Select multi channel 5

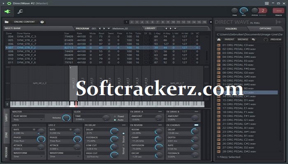[147, 22]
